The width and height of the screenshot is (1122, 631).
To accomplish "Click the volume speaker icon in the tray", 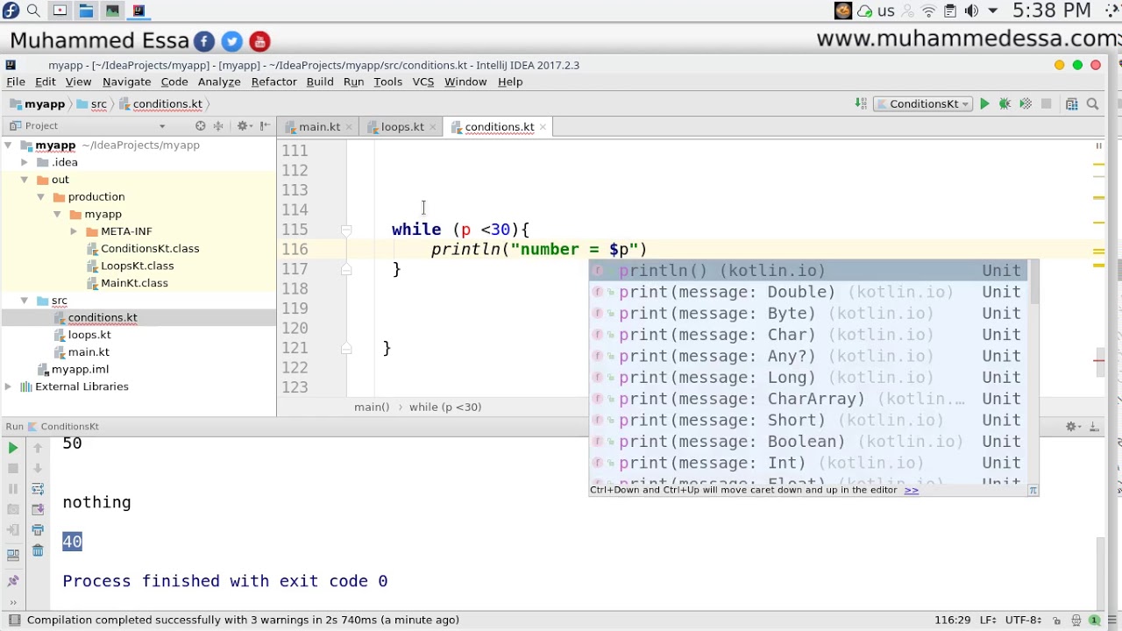I will [971, 11].
